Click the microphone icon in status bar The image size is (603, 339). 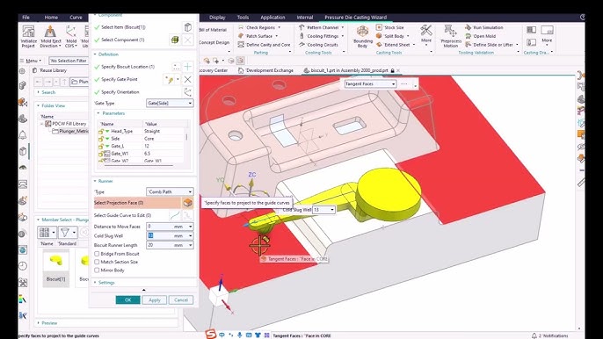(x=240, y=335)
